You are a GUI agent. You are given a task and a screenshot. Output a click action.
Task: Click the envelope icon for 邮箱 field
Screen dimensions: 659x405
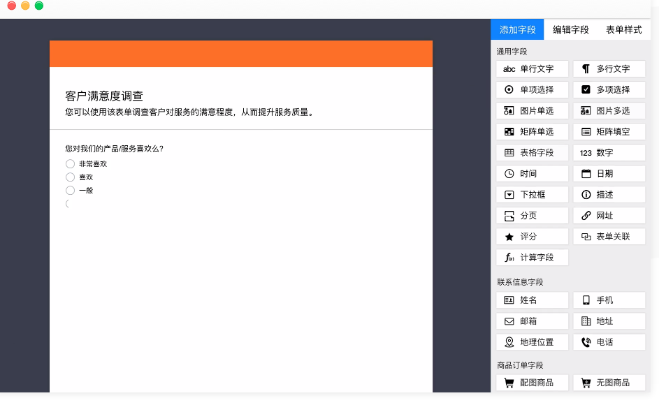[x=509, y=321]
